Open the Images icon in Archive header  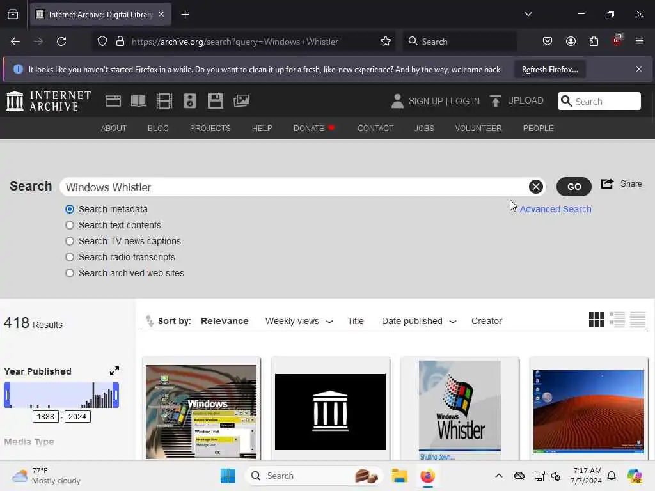pyautogui.click(x=241, y=101)
